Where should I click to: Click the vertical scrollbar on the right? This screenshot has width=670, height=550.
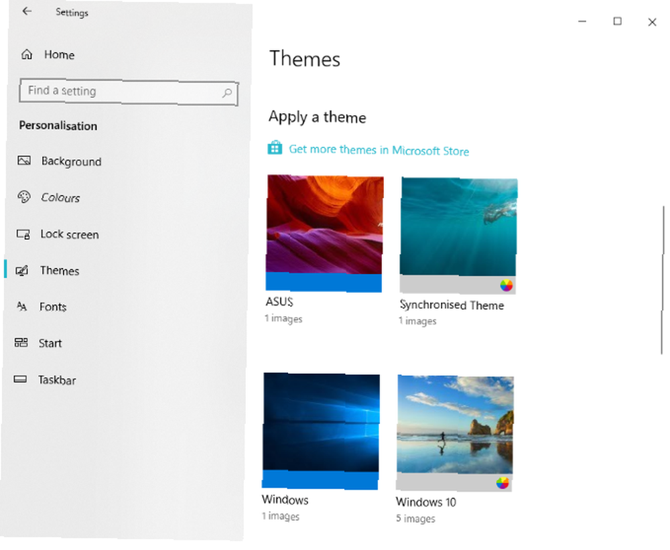663,280
